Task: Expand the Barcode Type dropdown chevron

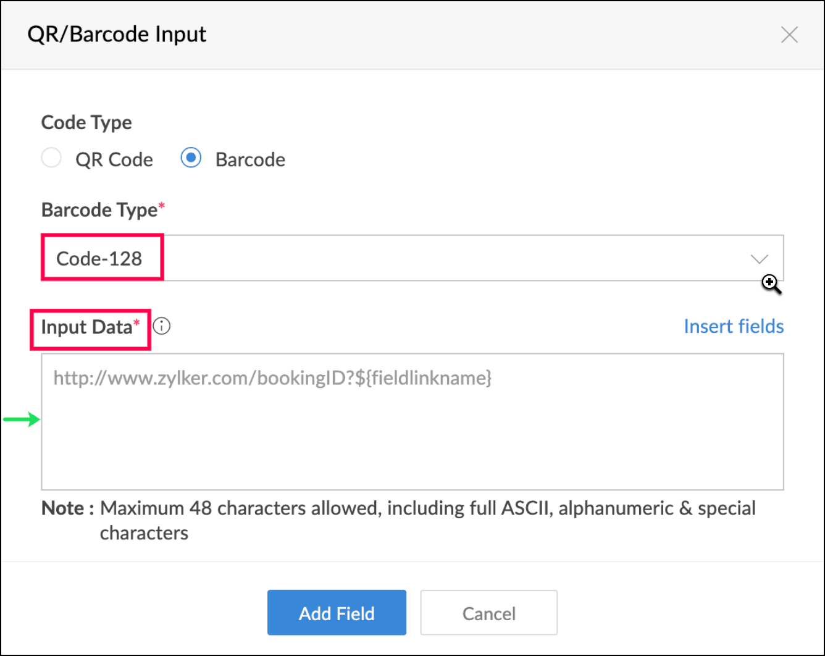Action: (759, 258)
